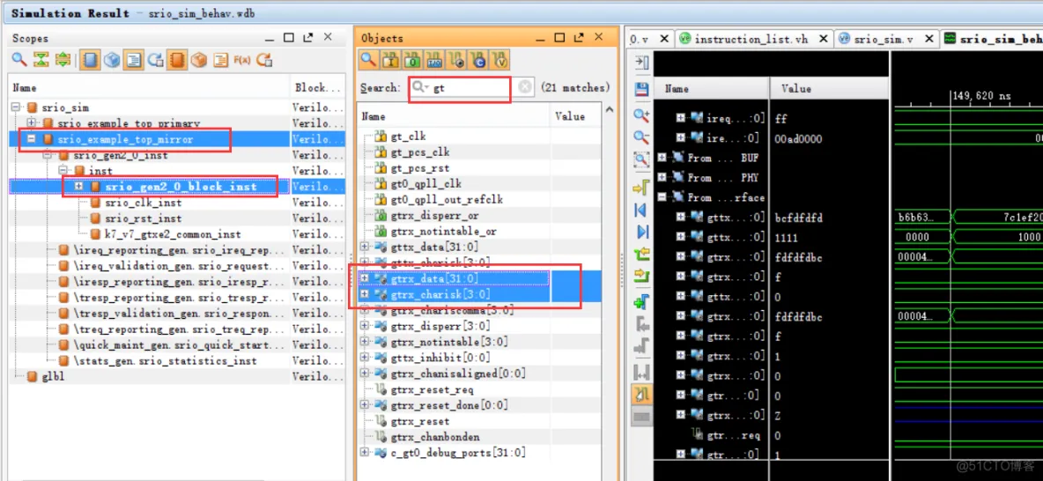Click the Zoom Out waveform icon
The height and width of the screenshot is (481, 1043).
641,137
